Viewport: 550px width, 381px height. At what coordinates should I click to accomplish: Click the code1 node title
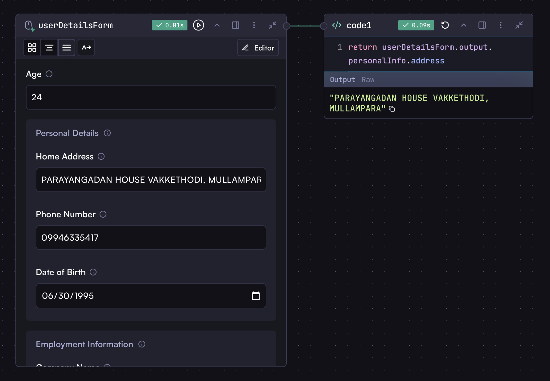[x=359, y=25]
